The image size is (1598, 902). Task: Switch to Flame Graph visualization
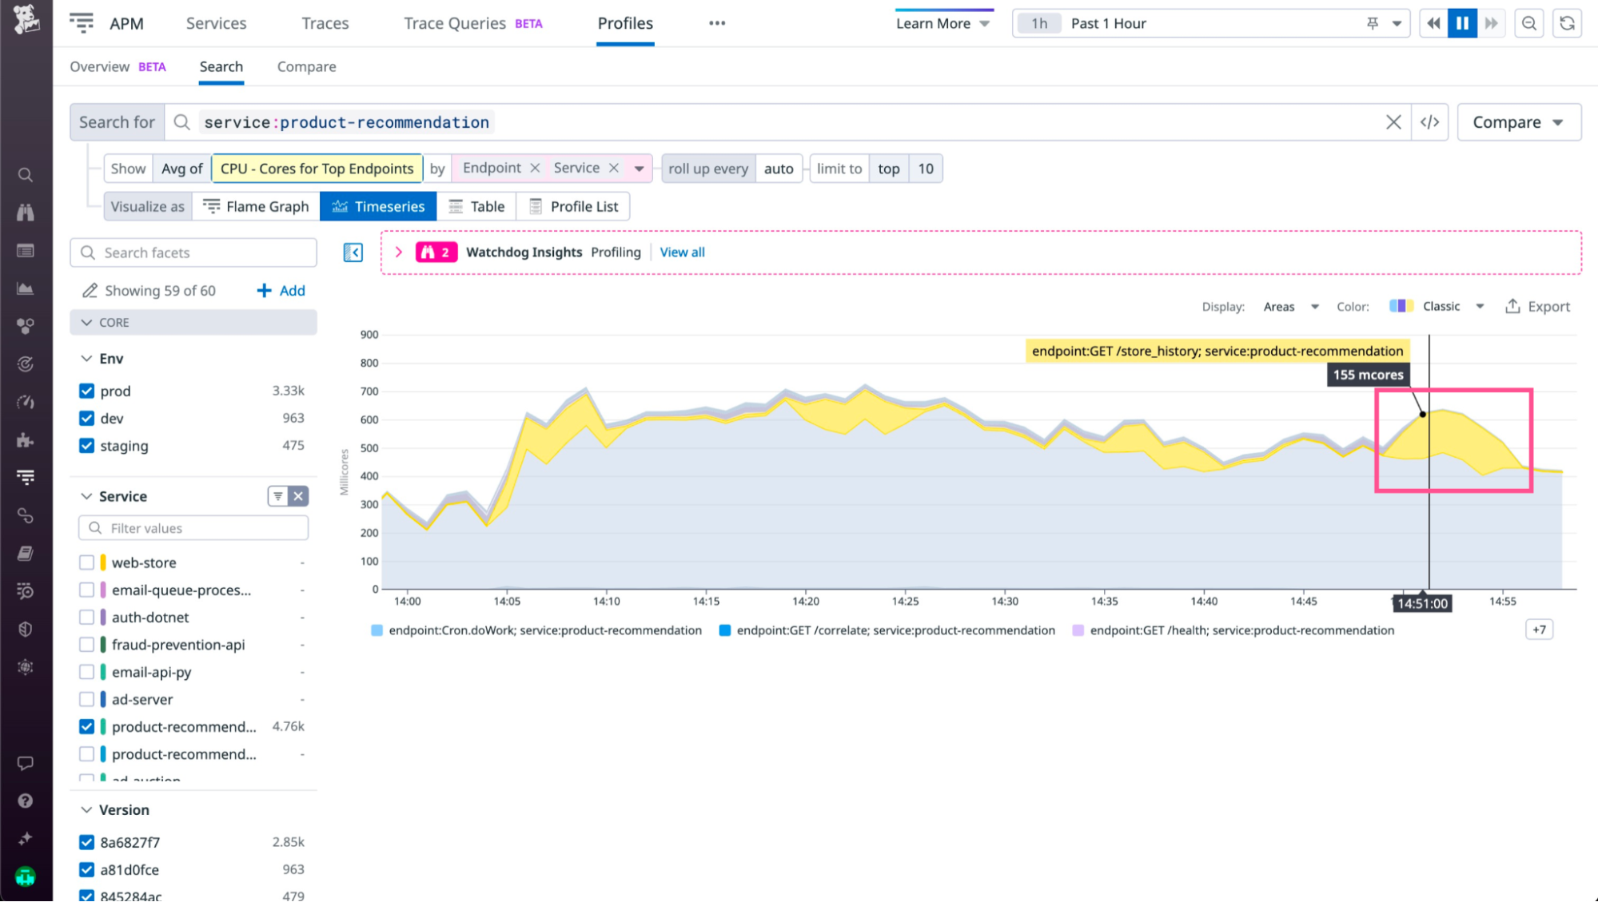[x=256, y=206]
